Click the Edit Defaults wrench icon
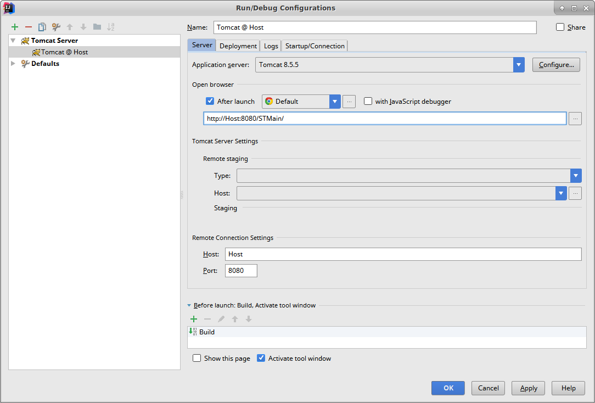 point(56,27)
